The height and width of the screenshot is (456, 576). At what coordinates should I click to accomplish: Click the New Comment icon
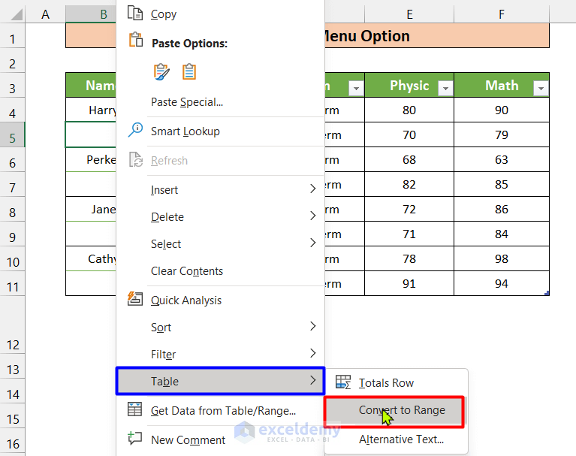(x=135, y=439)
